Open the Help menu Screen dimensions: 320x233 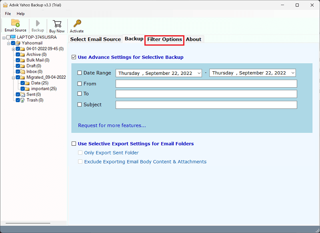[21, 14]
